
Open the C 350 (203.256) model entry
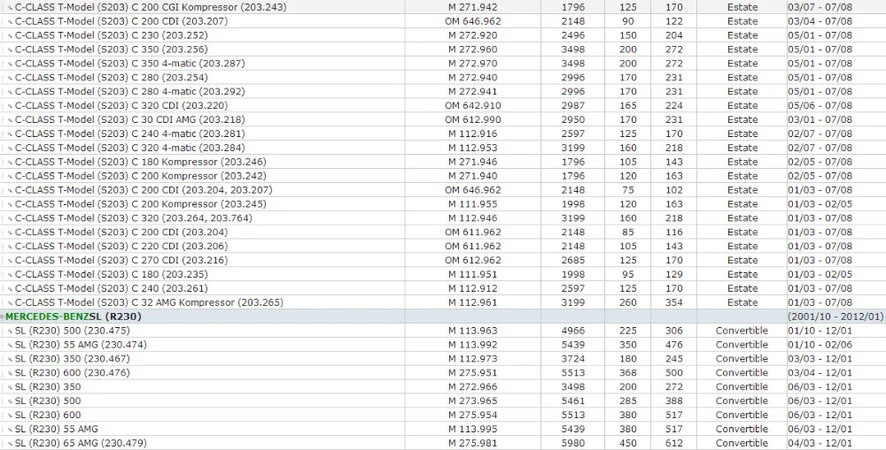pos(112,49)
